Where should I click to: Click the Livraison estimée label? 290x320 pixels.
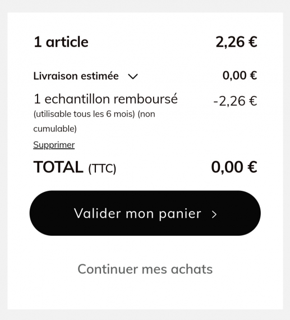pyautogui.click(x=76, y=76)
